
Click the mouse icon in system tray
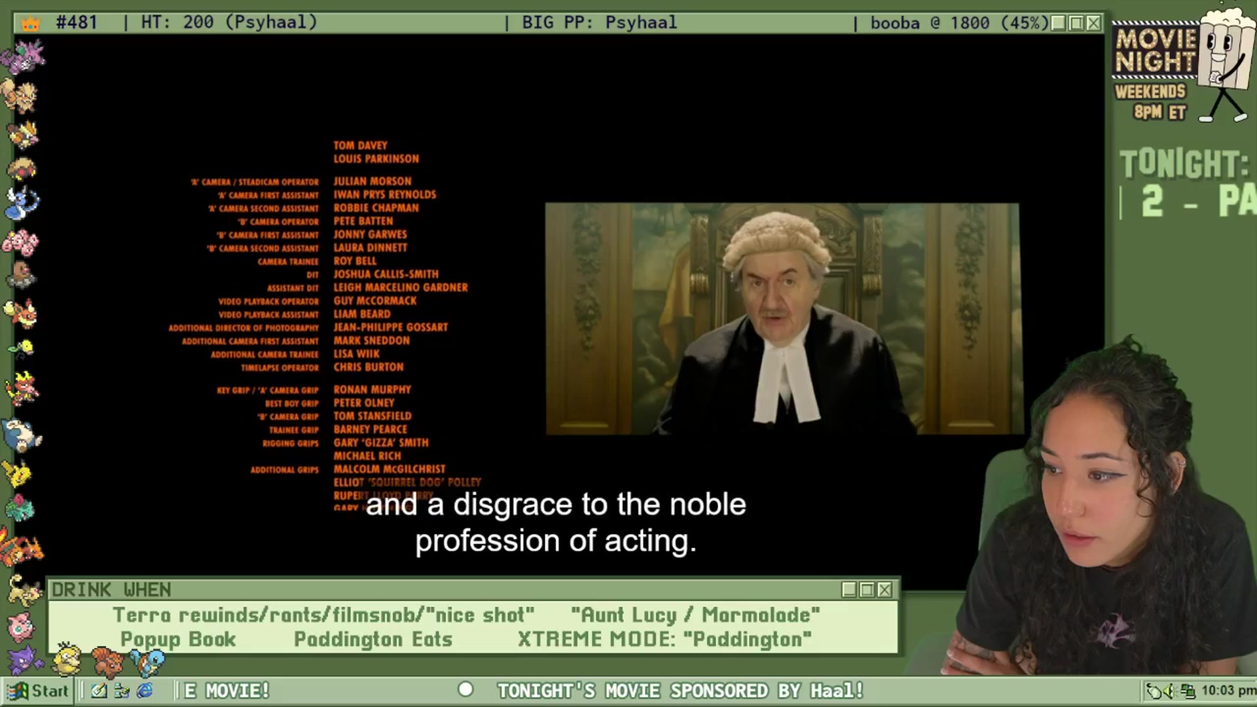tap(1154, 691)
